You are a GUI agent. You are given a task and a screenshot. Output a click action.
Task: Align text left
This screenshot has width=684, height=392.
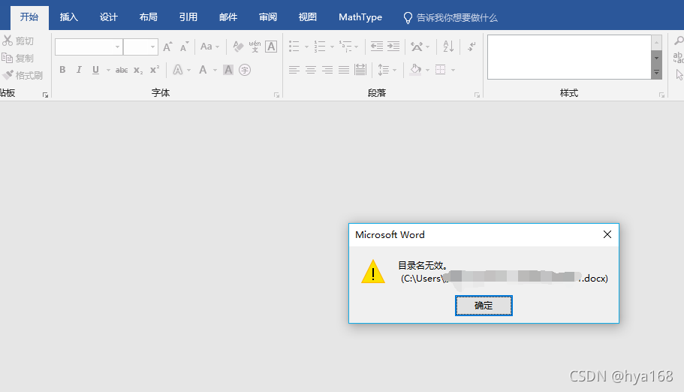(294, 70)
